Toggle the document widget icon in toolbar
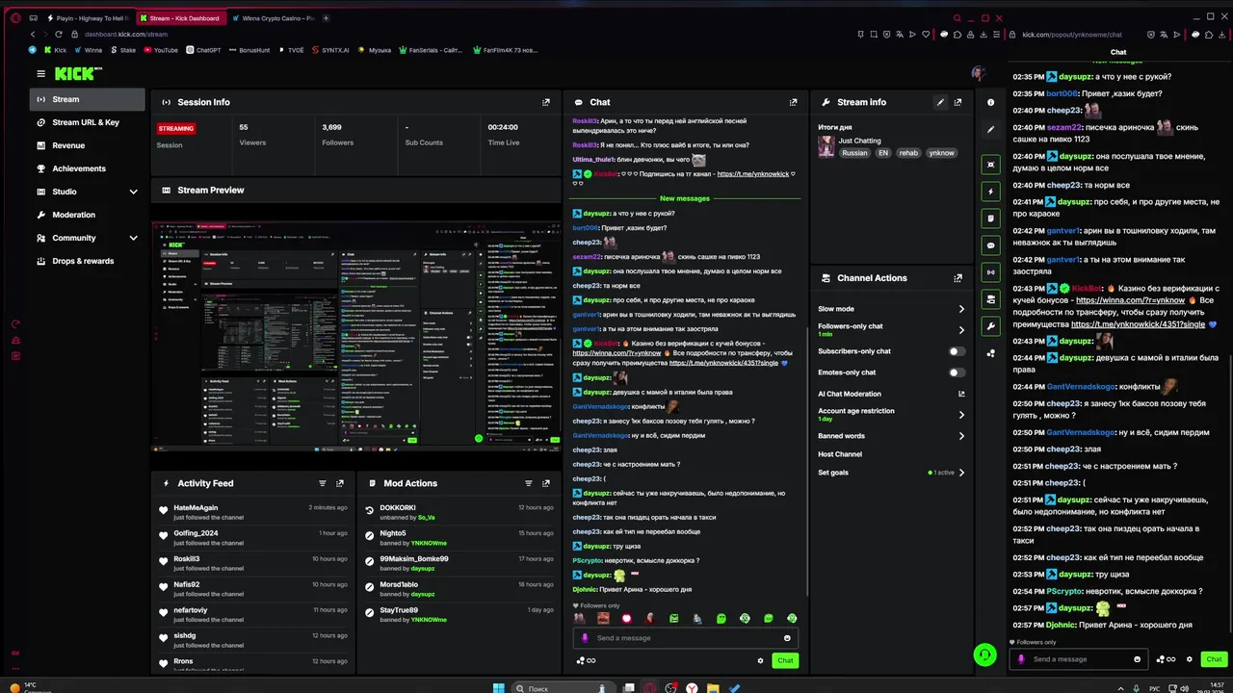The height and width of the screenshot is (693, 1233). pos(990,218)
